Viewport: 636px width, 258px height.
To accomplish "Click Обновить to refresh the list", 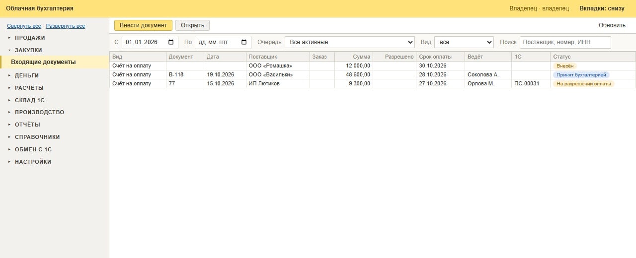I will (x=612, y=25).
